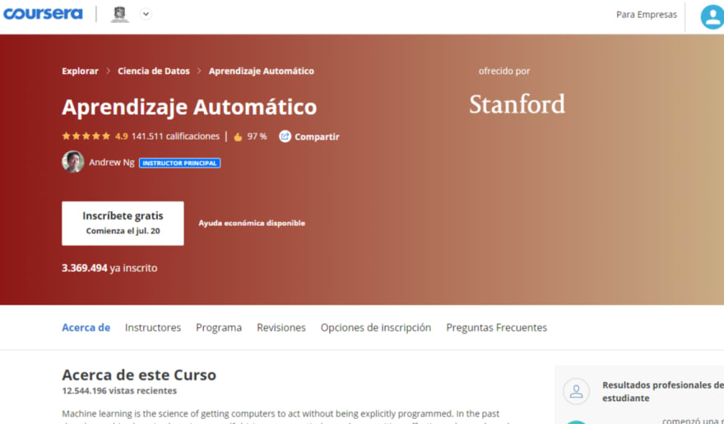Click the Aprendizaje Automático course title
The image size is (724, 424).
coord(189,107)
